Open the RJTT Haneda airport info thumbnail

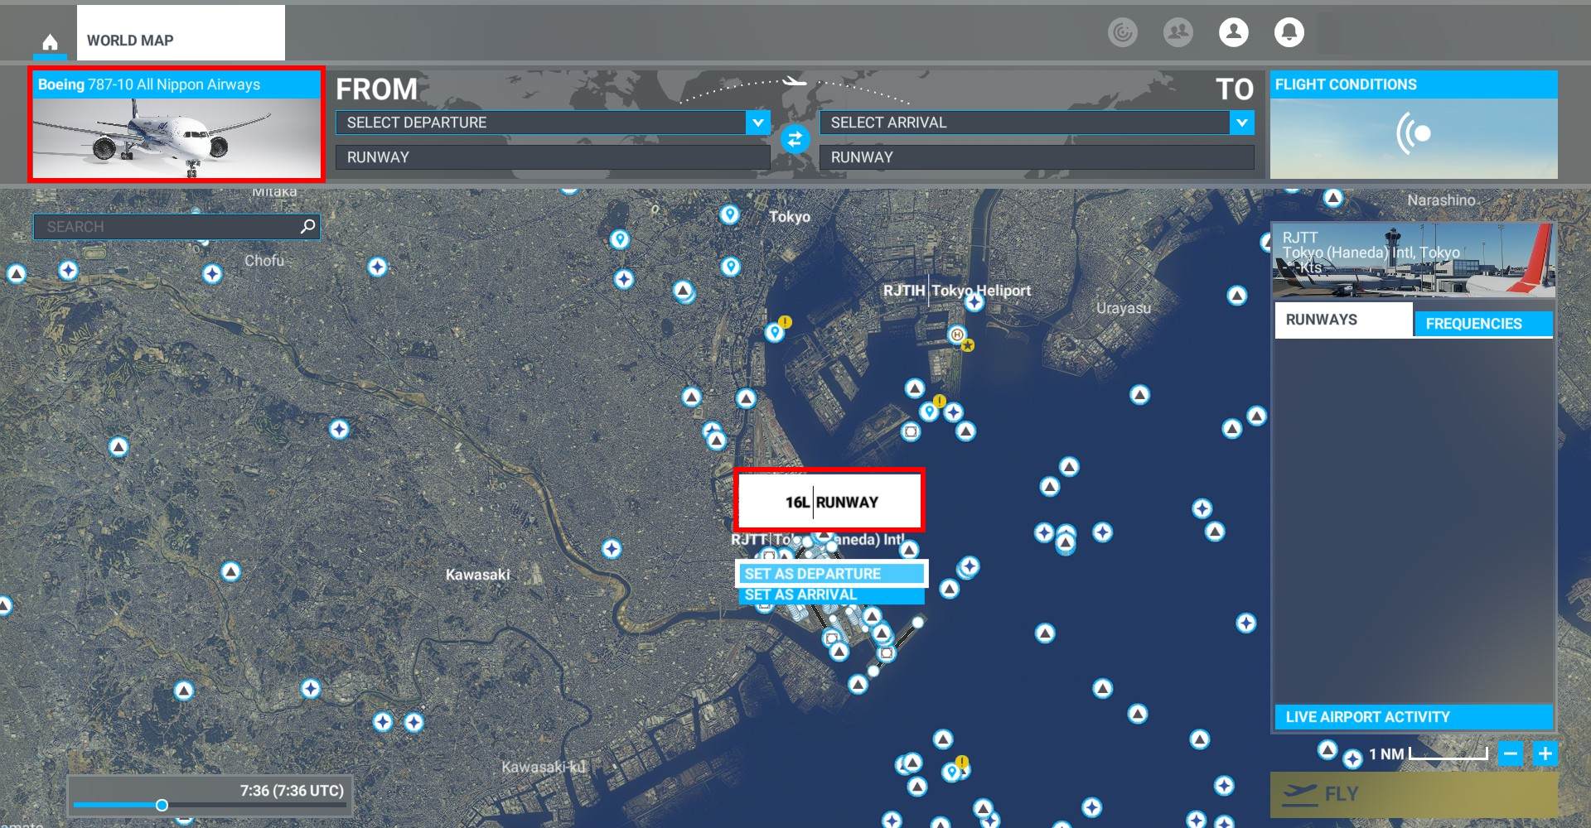(1414, 260)
